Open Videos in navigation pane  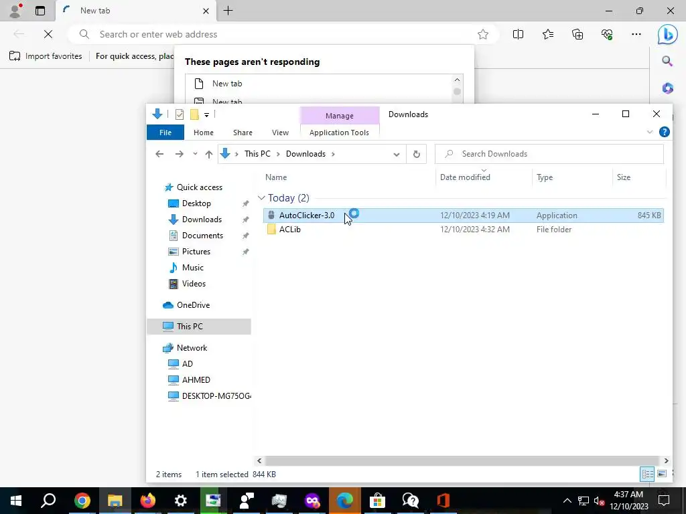194,284
